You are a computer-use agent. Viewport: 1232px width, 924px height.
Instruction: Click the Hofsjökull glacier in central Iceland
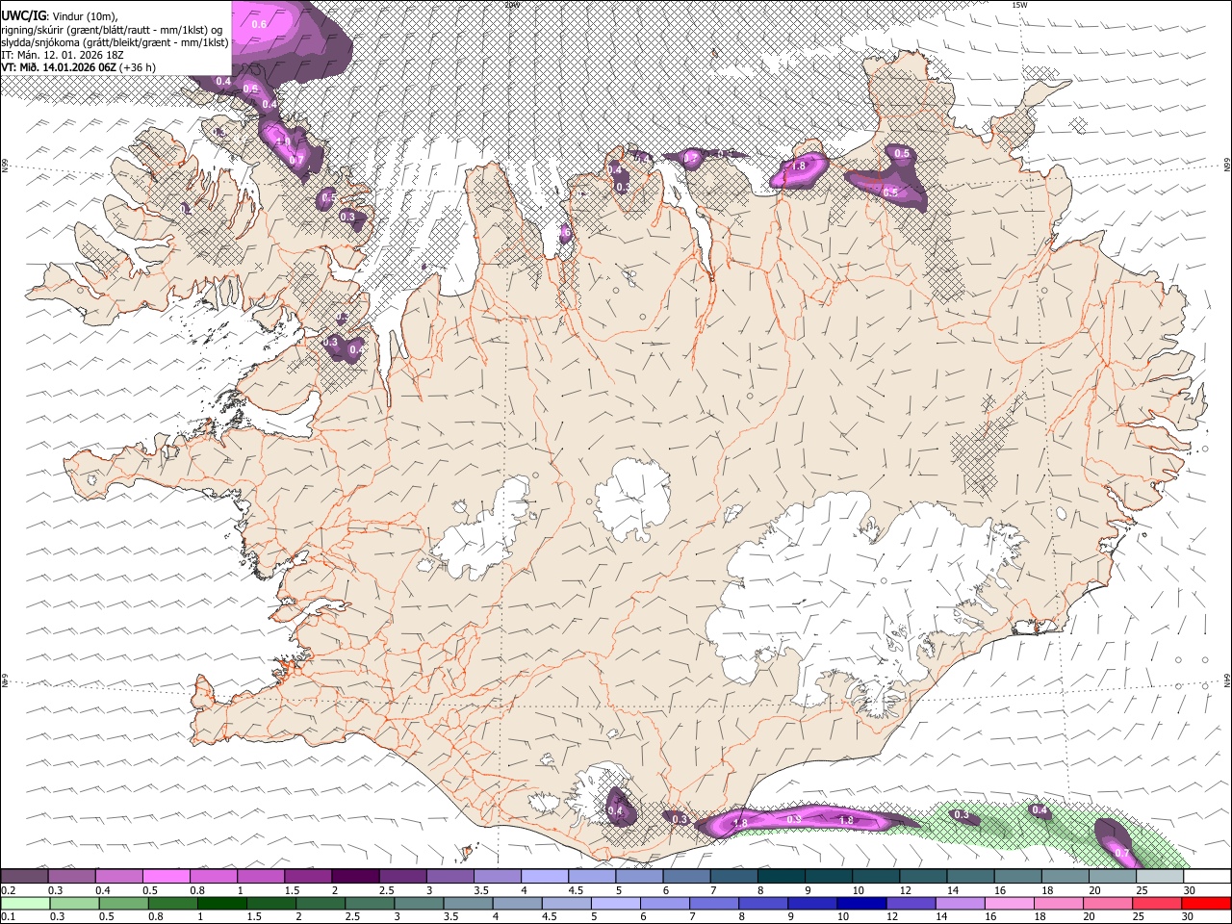click(x=632, y=498)
